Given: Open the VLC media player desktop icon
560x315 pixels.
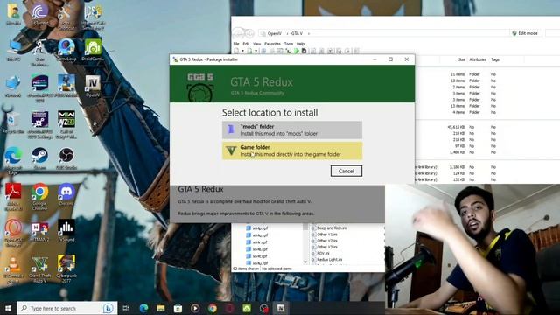Looking at the screenshot, I should [14, 270].
